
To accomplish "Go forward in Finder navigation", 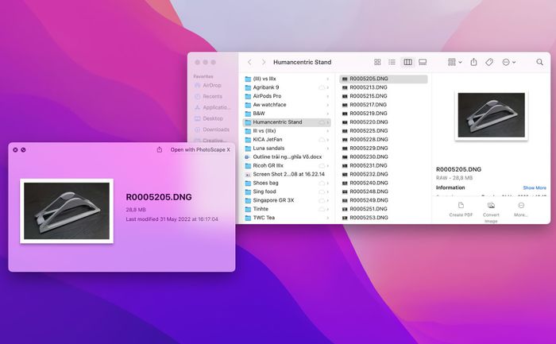I will pyautogui.click(x=264, y=62).
